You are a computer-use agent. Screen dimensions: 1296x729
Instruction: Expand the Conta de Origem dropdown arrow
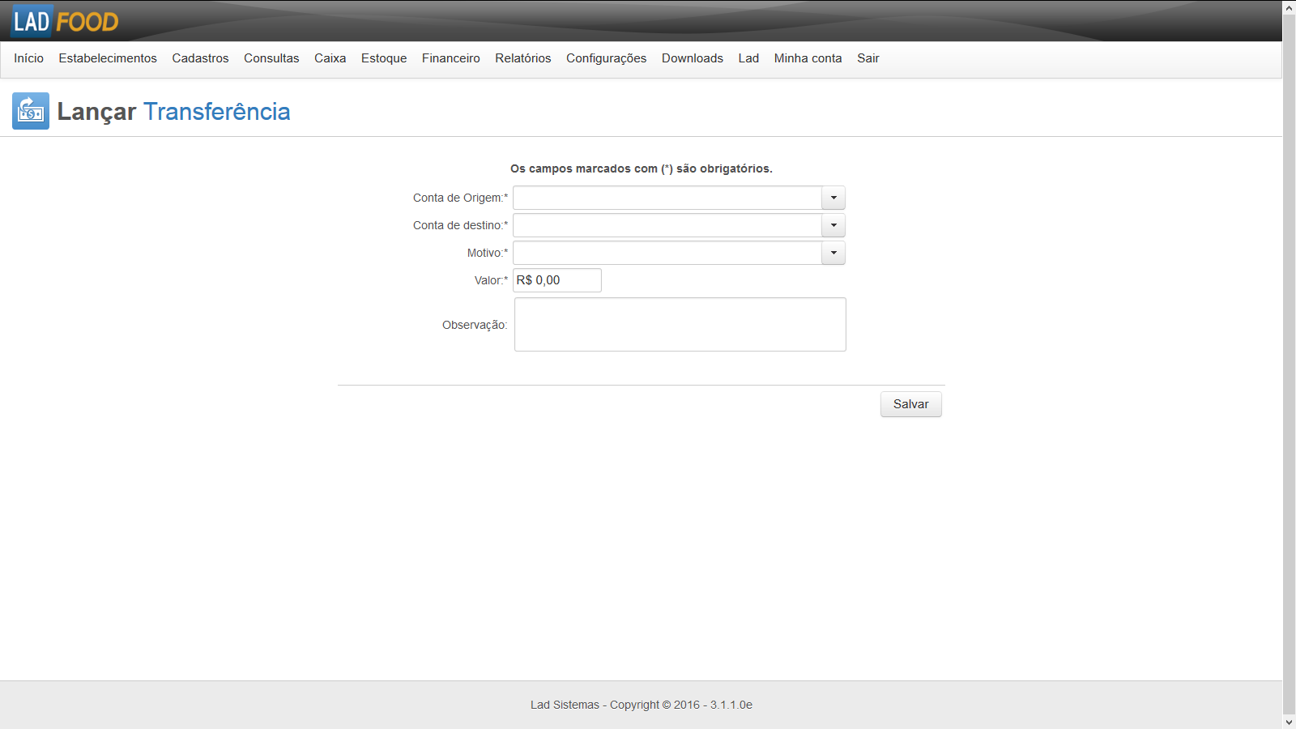tap(833, 198)
